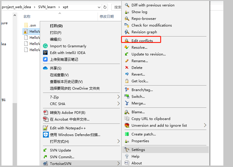Image resolution: width=233 pixels, height=167 pixels.
Task: Click the Merge icon
Action: 127,103
